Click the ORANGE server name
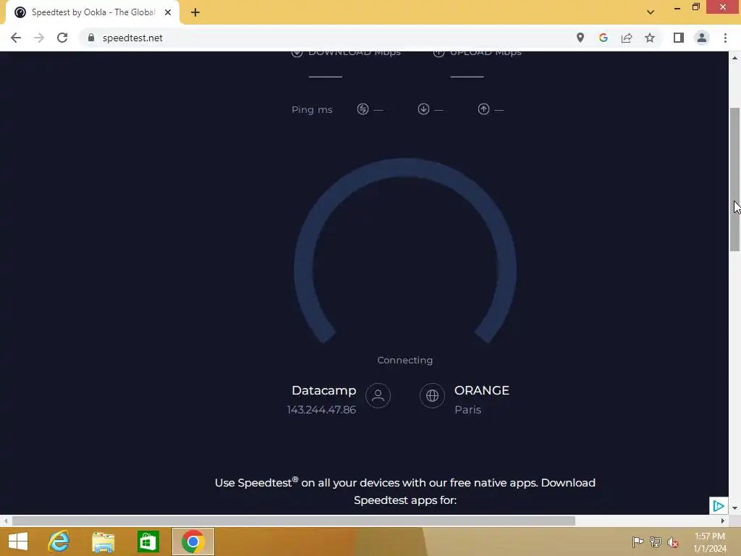741x556 pixels. (x=481, y=390)
